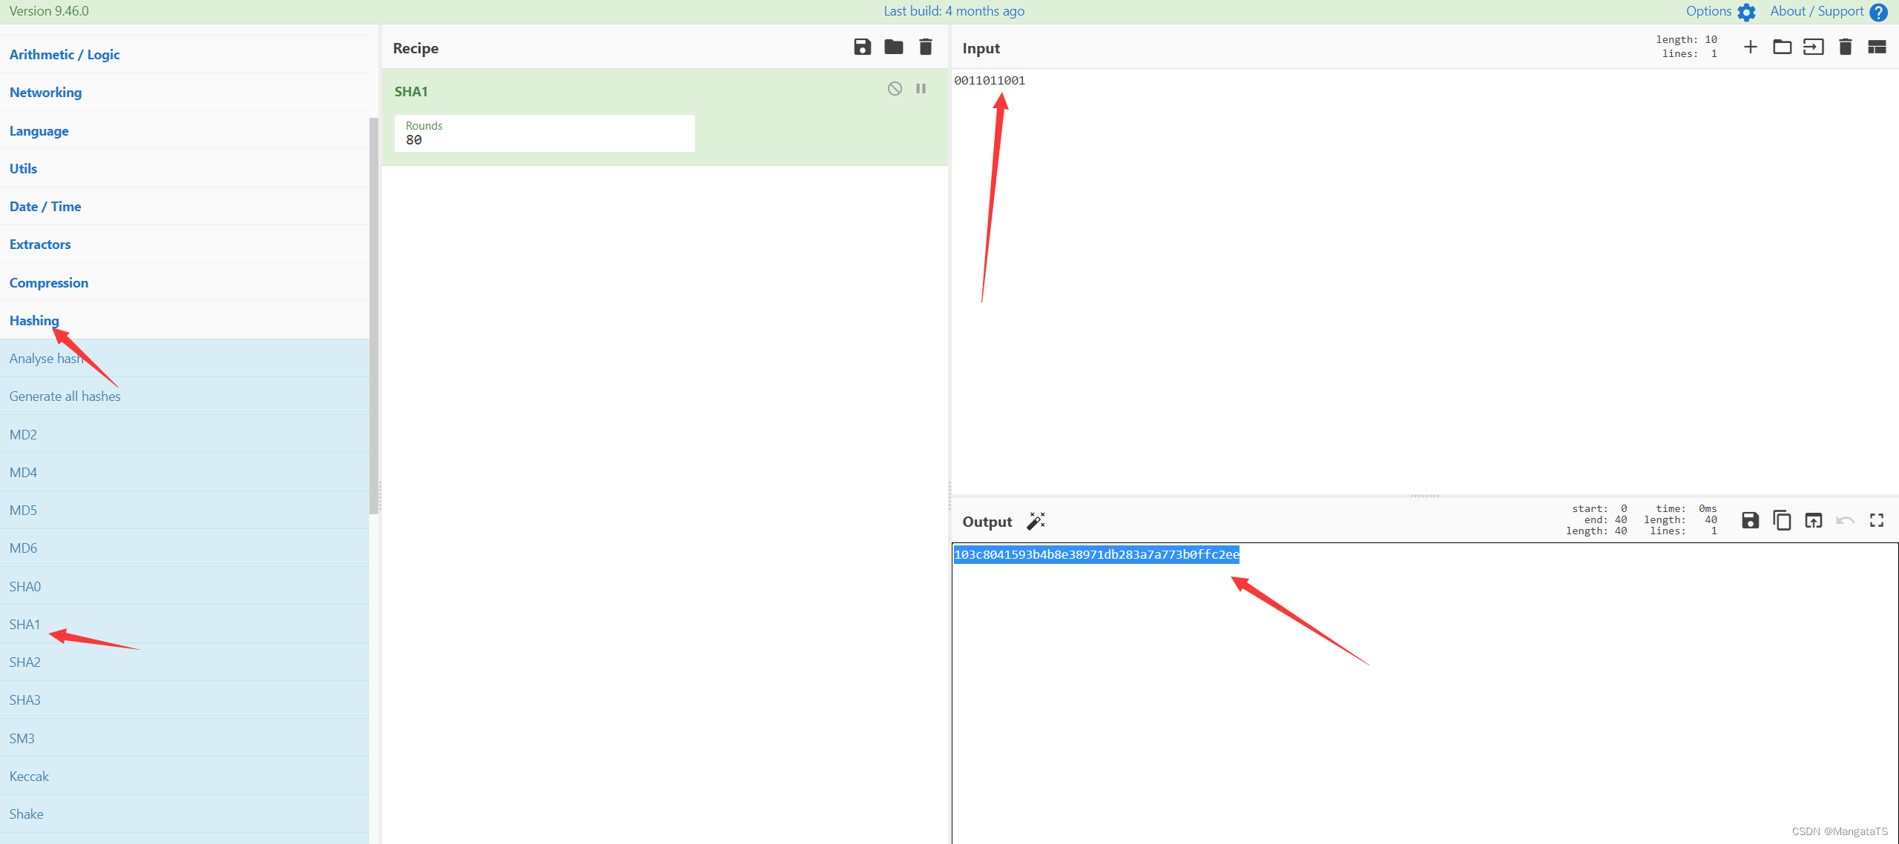Image resolution: width=1899 pixels, height=844 pixels.
Task: Toggle the SHA1 operation pause button
Action: pyautogui.click(x=921, y=88)
